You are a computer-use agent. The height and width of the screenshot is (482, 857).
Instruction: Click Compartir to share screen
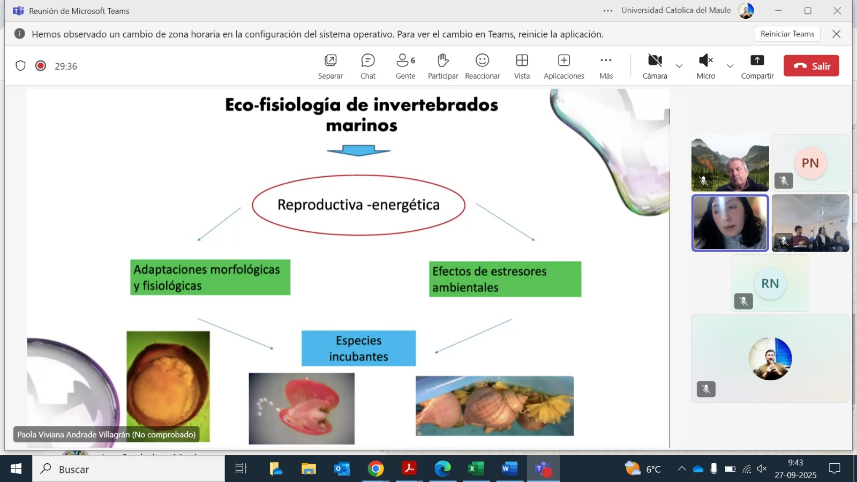pos(757,66)
